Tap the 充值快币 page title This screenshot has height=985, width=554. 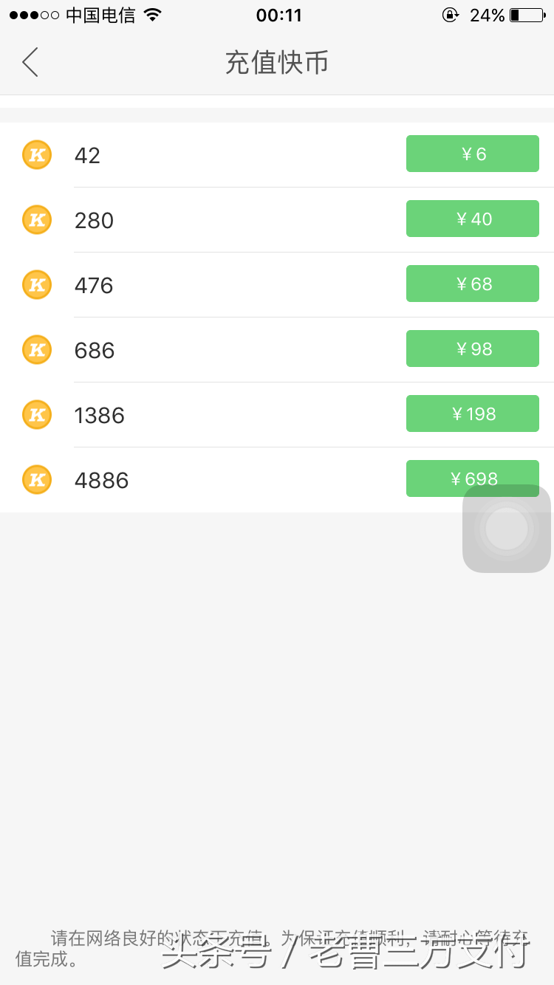(x=276, y=63)
